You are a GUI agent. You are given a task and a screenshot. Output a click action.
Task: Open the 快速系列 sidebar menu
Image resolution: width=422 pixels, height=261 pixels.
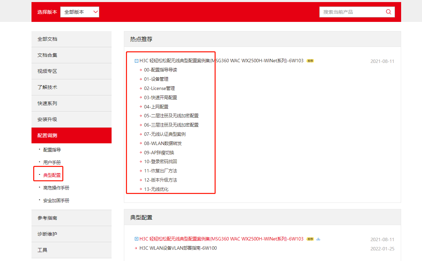tap(72, 103)
